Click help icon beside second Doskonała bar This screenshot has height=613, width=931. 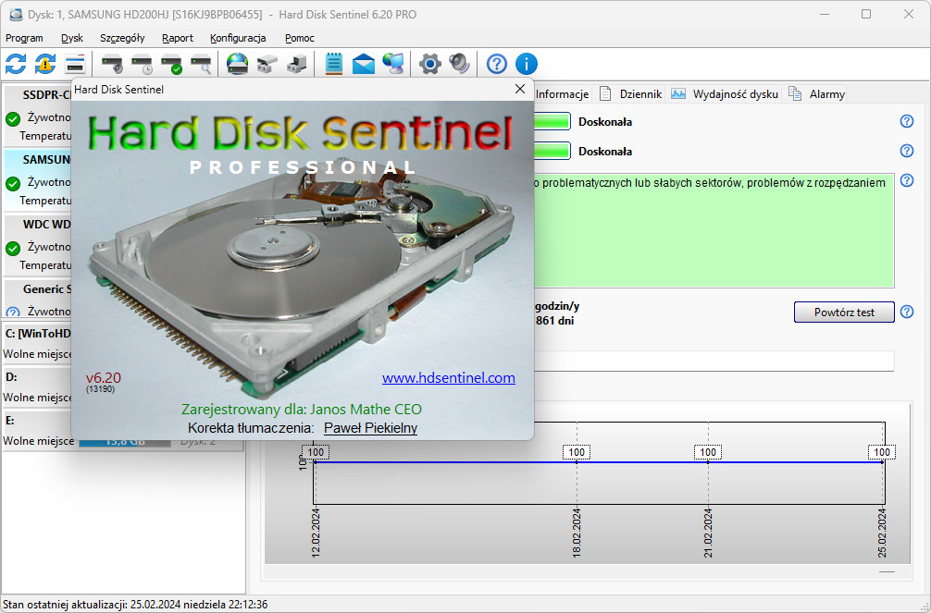click(907, 151)
